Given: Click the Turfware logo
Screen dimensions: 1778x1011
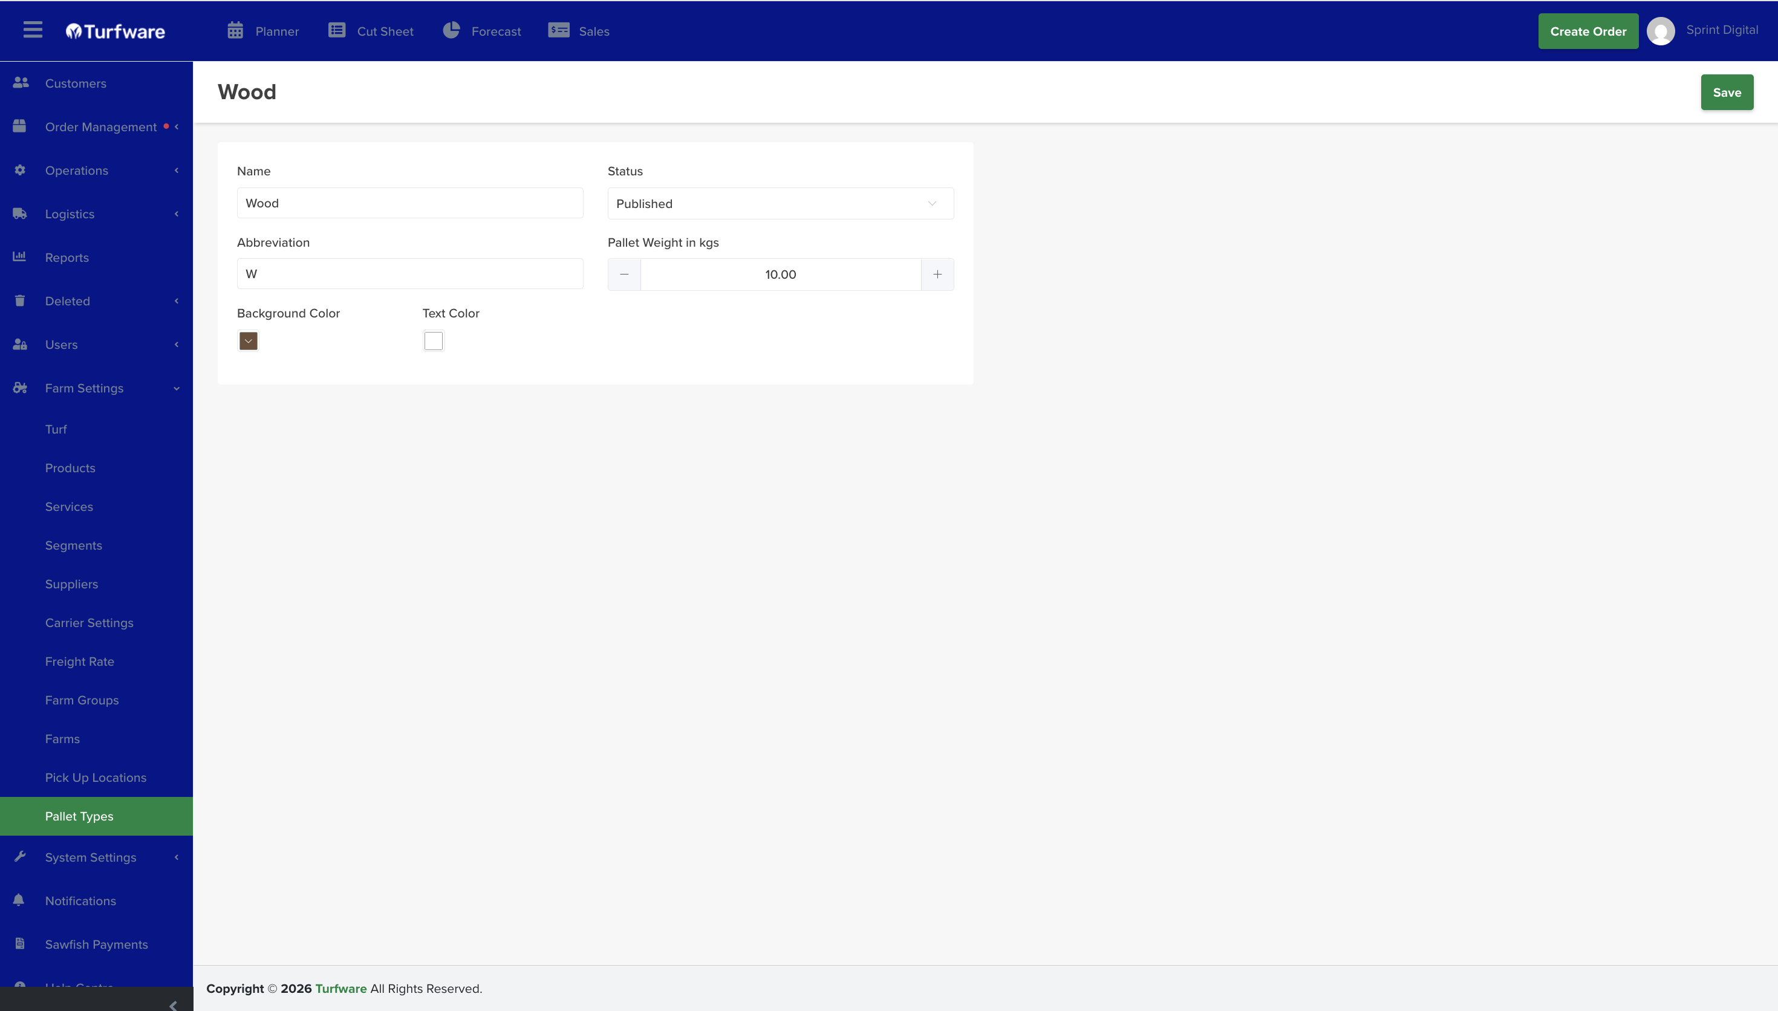Looking at the screenshot, I should click(x=116, y=31).
